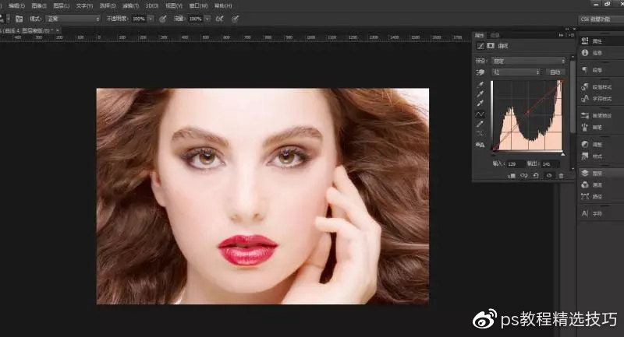Open the Red channel dropdown

pyautogui.click(x=516, y=72)
